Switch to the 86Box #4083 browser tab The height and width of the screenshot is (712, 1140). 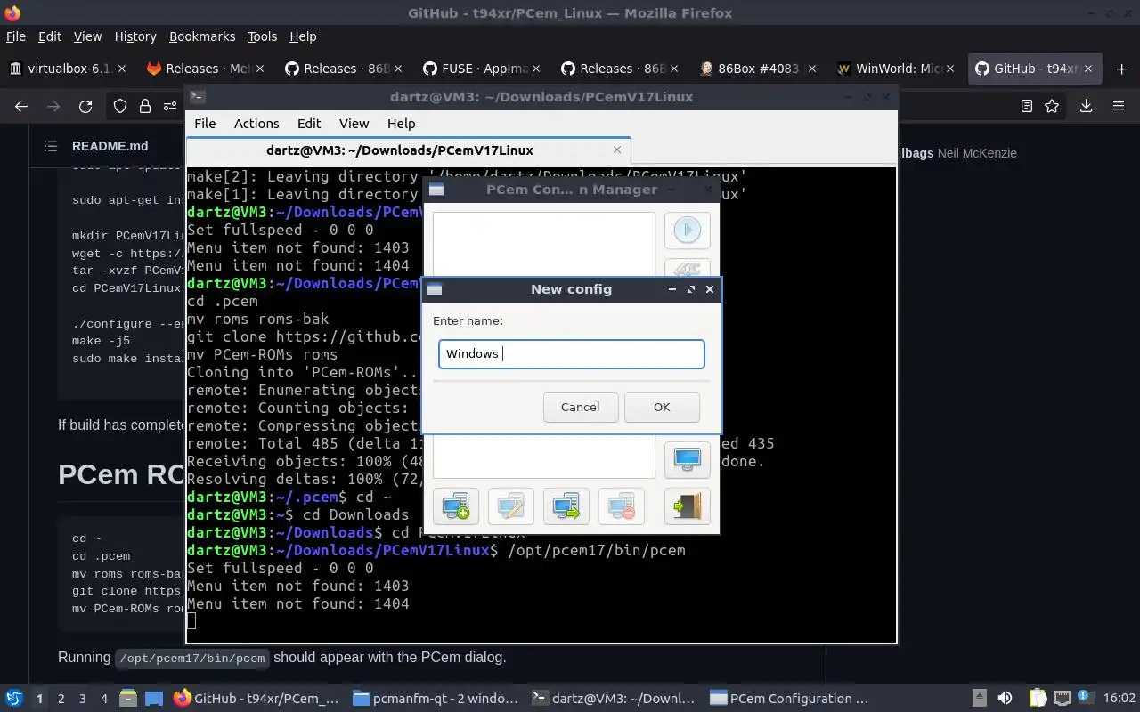(x=756, y=69)
